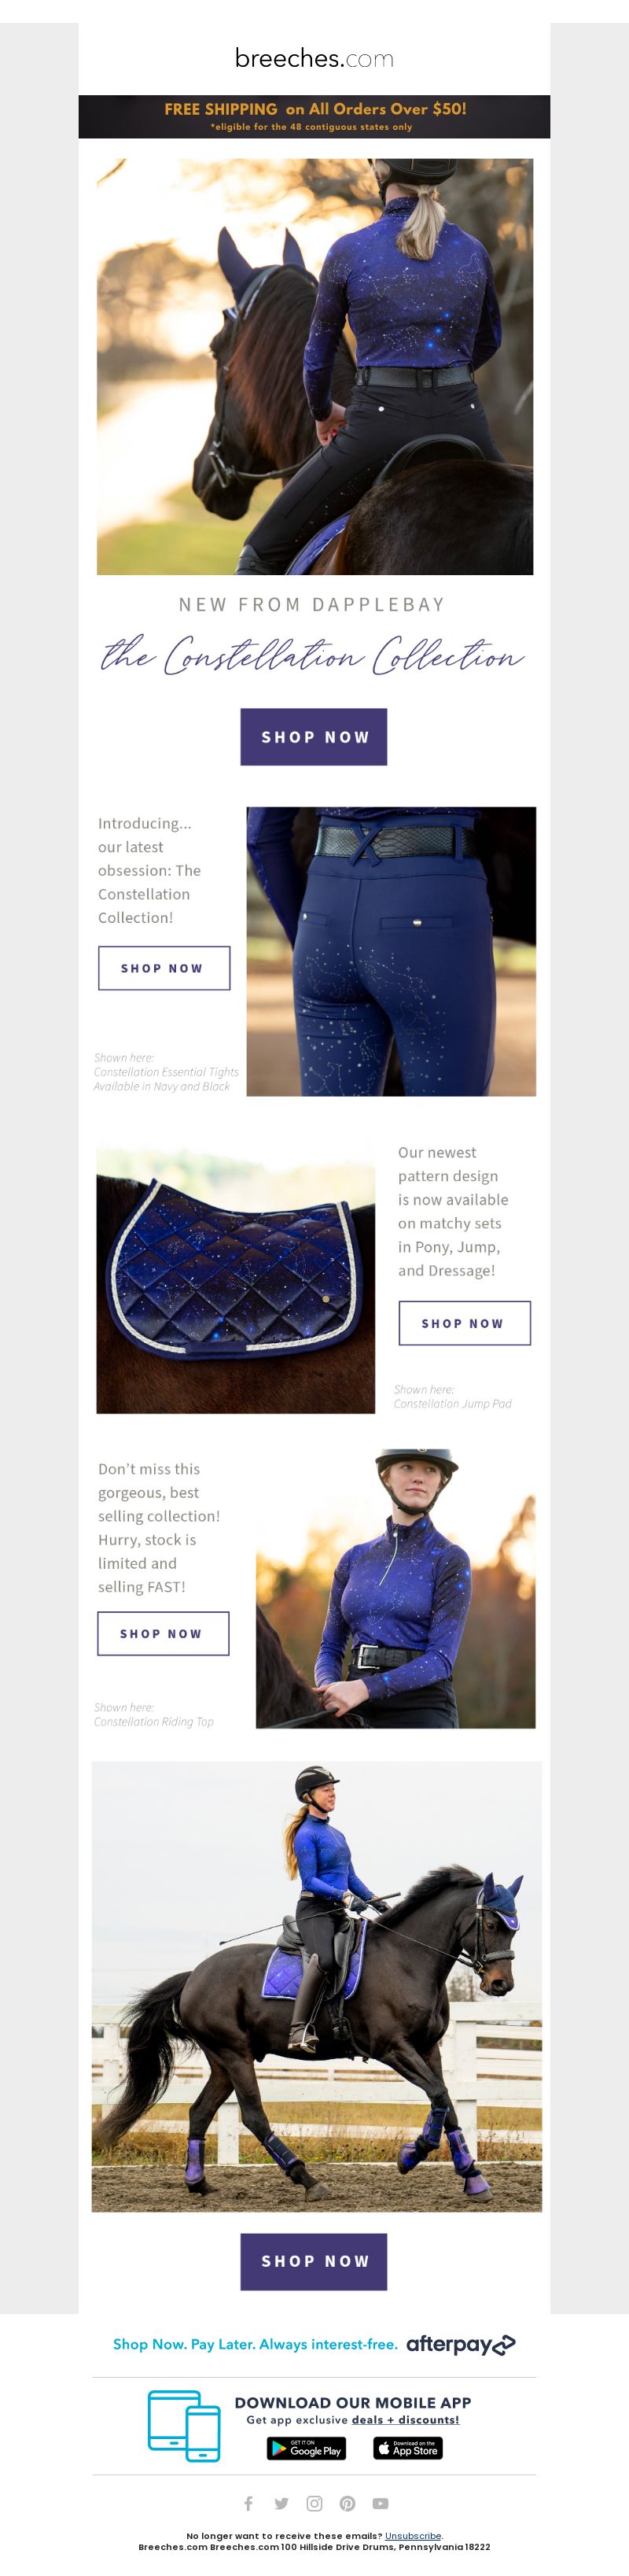
Task: Open the YouTube icon in the footer
Action: click(380, 2503)
